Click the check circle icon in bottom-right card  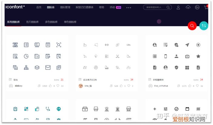point(176,109)
